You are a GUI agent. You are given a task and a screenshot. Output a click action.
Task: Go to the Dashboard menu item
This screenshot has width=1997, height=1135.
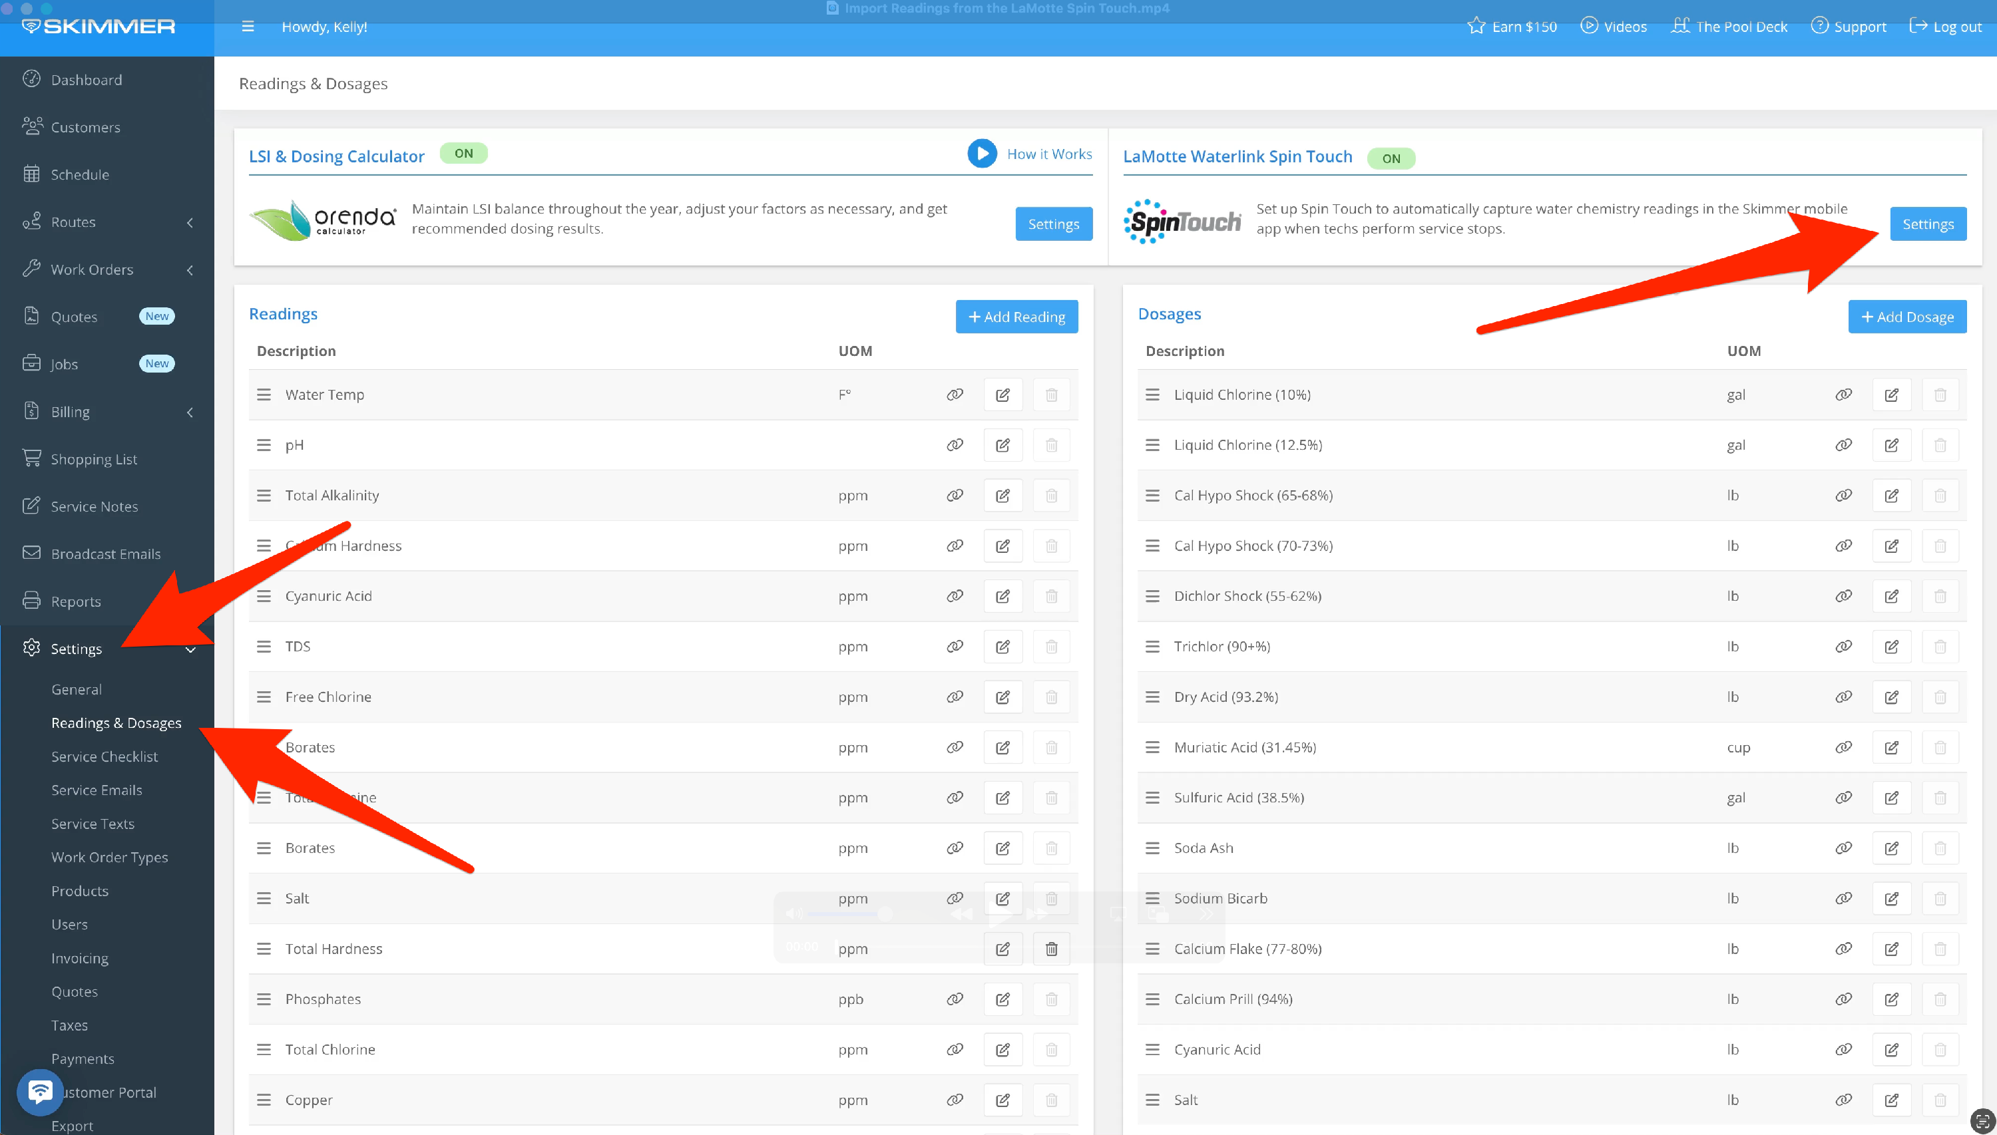pyautogui.click(x=86, y=80)
